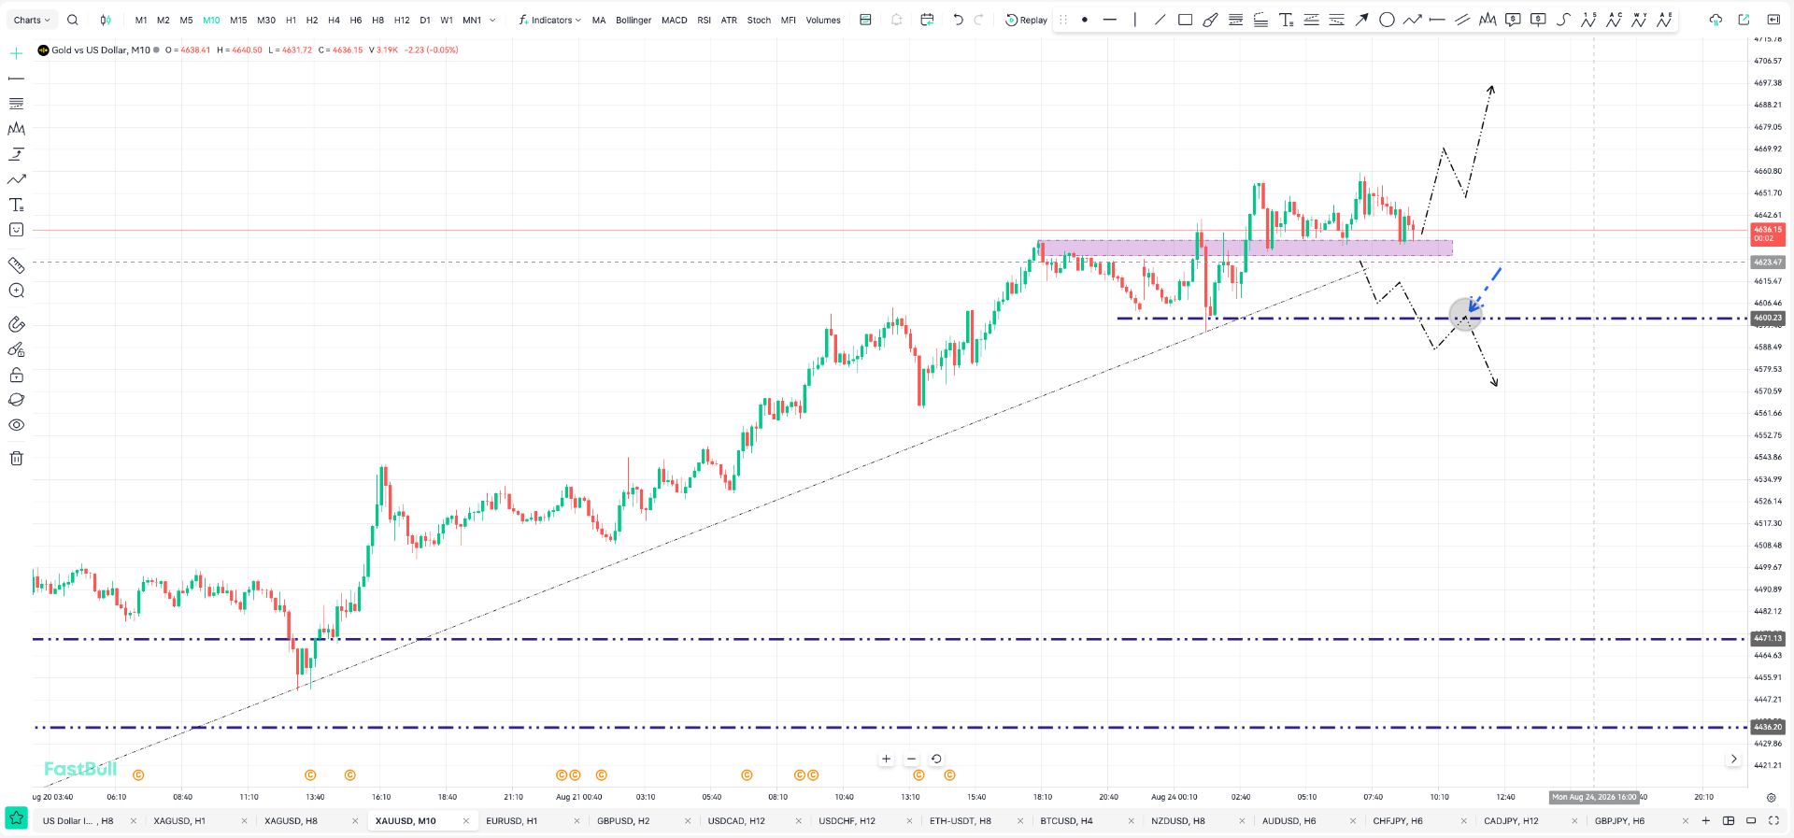Select the parallel channel tool
The height and width of the screenshot is (838, 1794).
pos(1462,20)
